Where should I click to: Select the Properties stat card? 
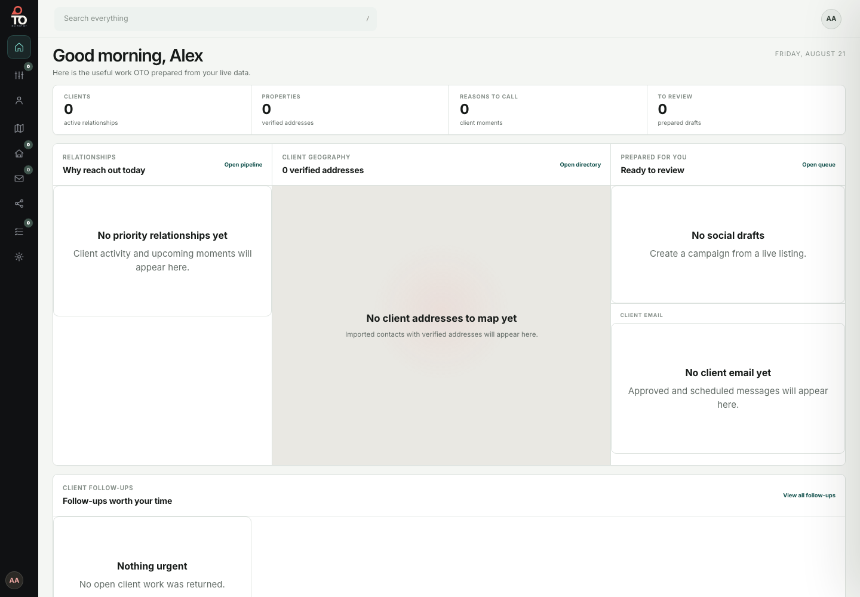pos(350,110)
